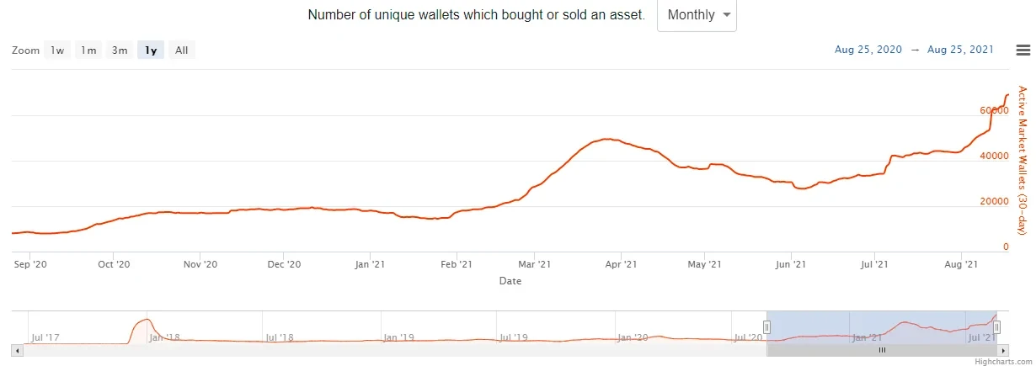The height and width of the screenshot is (366, 1036).
Task: Select the All zoom button
Action: 181,50
